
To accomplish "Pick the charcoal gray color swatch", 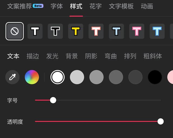I will click(135, 77).
